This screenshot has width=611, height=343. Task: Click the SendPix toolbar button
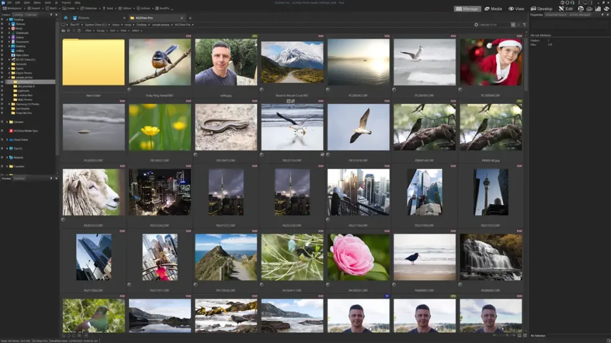pos(163,8)
